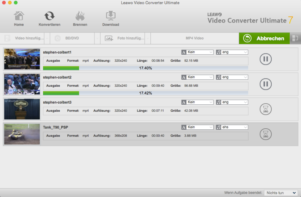Click the 56.68 MB size value

point(191,86)
